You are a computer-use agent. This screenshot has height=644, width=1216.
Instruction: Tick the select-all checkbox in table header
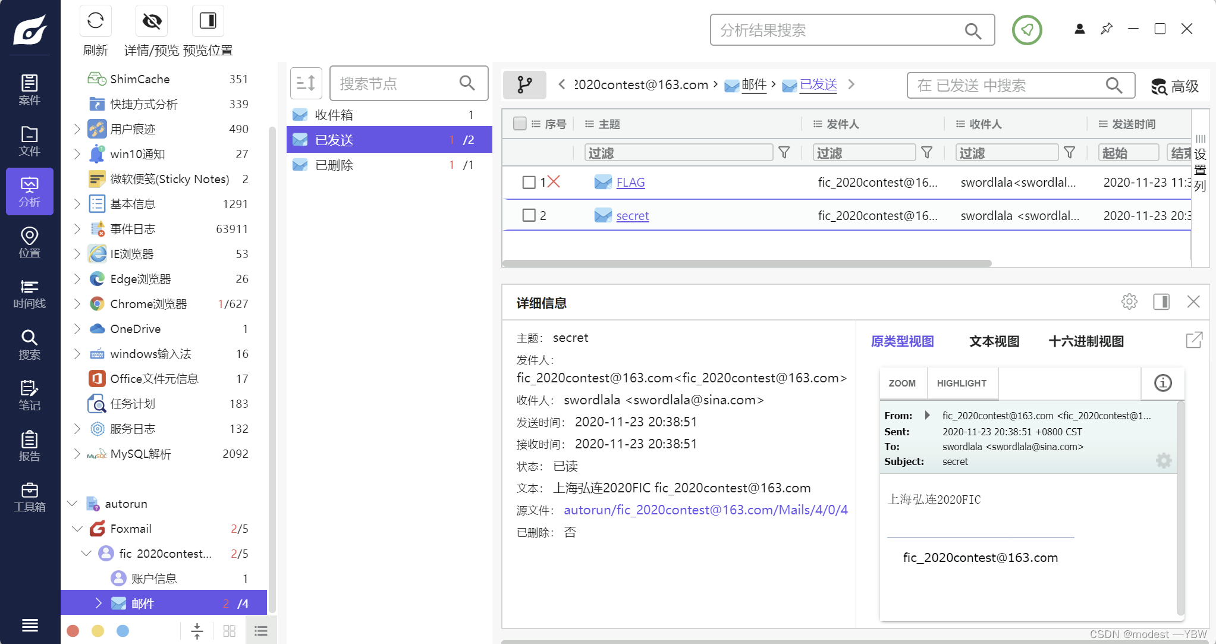(520, 124)
